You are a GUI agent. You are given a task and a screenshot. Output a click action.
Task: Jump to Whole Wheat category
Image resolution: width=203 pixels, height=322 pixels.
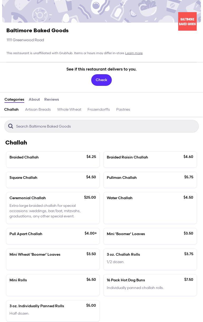click(x=69, y=109)
